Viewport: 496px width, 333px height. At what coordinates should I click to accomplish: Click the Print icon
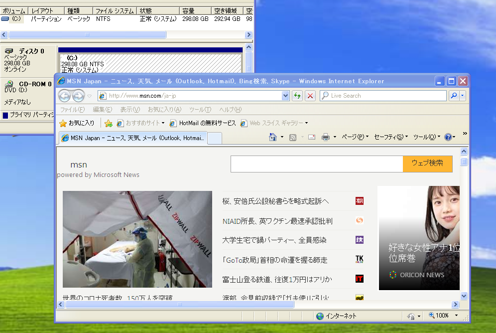(326, 137)
